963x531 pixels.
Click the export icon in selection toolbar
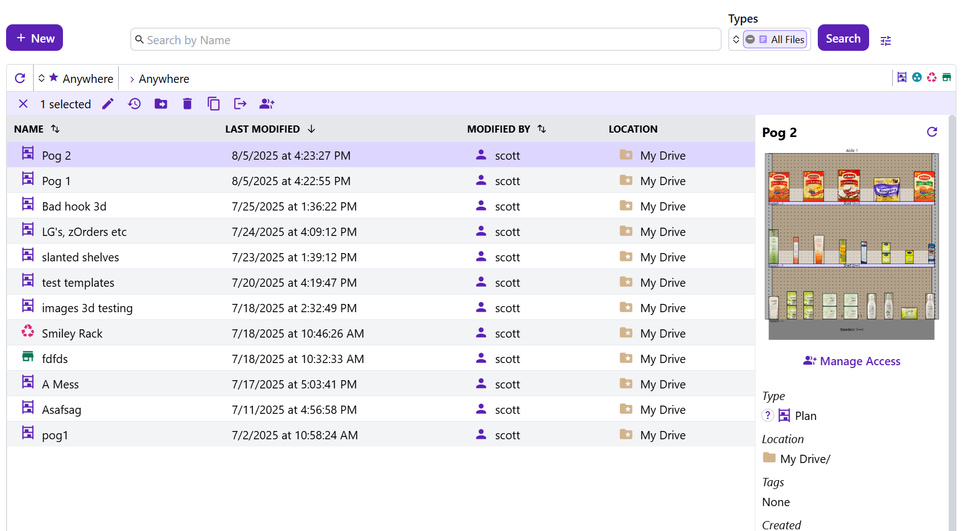point(240,104)
